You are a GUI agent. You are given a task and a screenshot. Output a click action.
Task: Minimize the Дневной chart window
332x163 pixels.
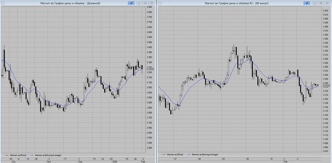coord(139,3)
